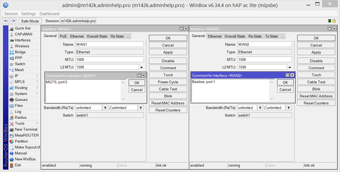Open Radius sidebar entry
340x172 pixels.
[21, 117]
